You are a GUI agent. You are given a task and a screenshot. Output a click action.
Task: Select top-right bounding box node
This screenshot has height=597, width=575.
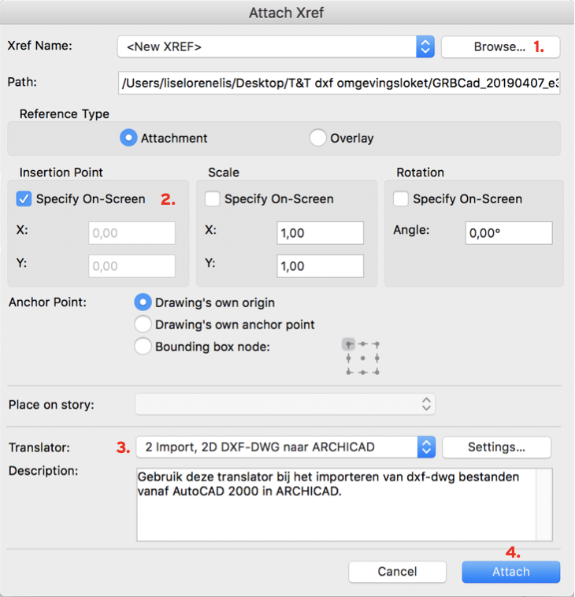pyautogui.click(x=377, y=344)
